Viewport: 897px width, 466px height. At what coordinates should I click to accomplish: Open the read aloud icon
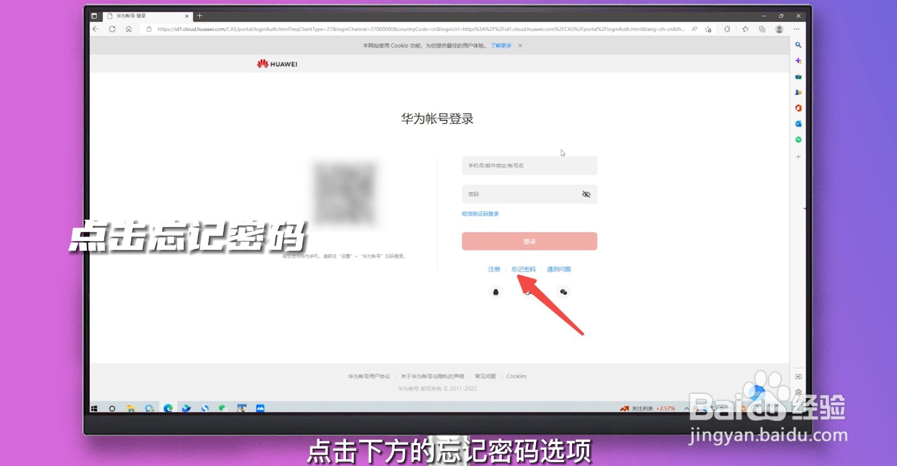(x=694, y=29)
